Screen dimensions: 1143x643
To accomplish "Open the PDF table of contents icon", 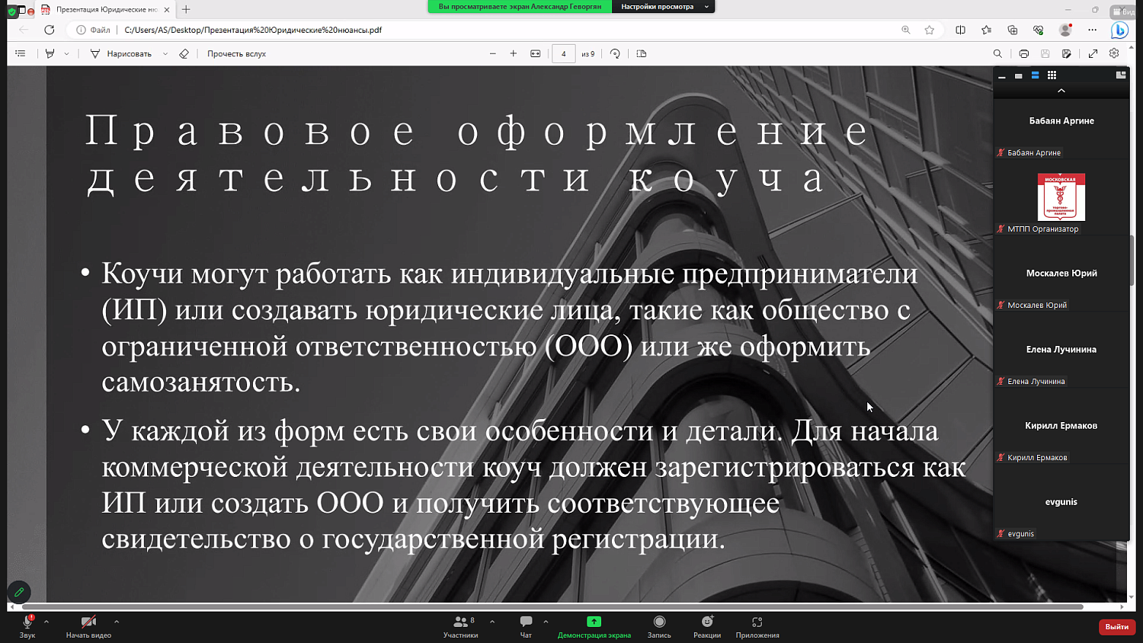I will 21,53.
